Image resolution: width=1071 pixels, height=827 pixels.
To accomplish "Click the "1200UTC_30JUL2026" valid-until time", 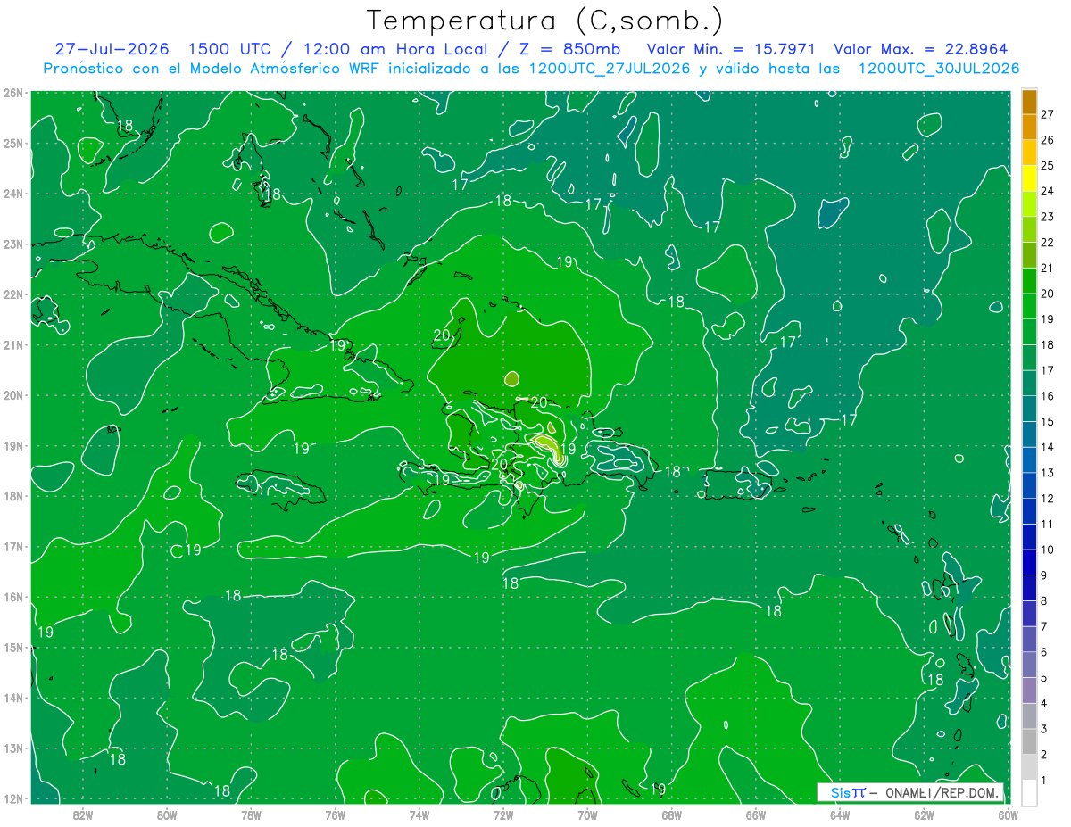I will (x=938, y=69).
